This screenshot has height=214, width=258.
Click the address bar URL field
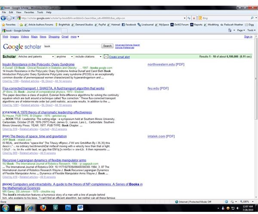click(100, 18)
